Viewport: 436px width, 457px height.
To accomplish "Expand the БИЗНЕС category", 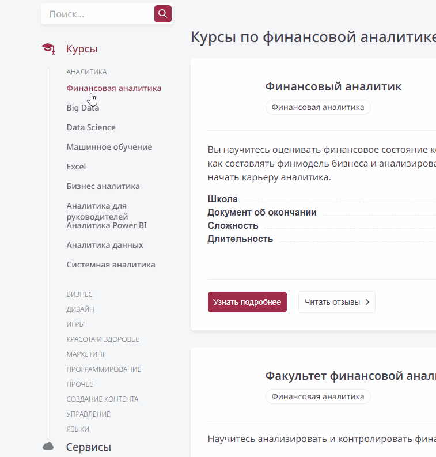I will coord(79,294).
